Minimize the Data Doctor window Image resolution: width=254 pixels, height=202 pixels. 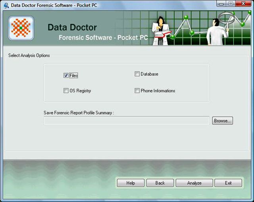pos(221,4)
